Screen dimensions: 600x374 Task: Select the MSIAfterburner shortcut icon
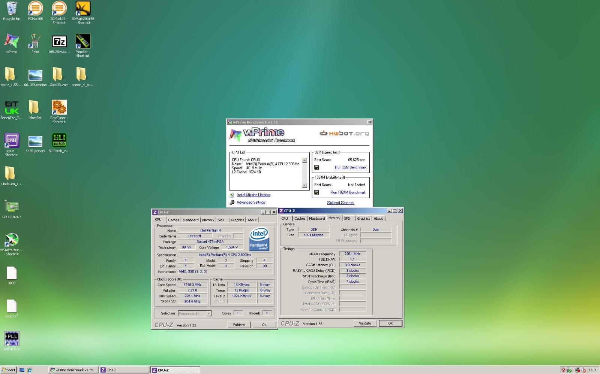12,244
